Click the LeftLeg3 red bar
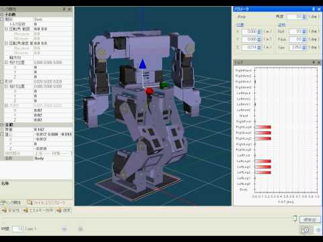This screenshot has width=323, height=242. pos(263,167)
